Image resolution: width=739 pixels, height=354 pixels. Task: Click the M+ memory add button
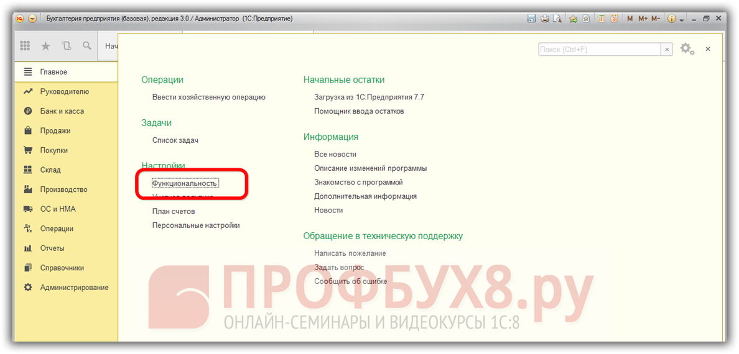pos(643,19)
